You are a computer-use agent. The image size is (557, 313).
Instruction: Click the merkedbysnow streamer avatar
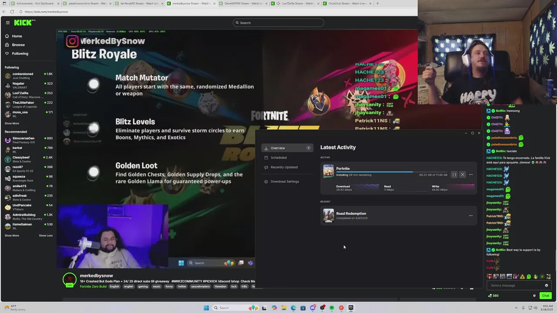(x=70, y=280)
